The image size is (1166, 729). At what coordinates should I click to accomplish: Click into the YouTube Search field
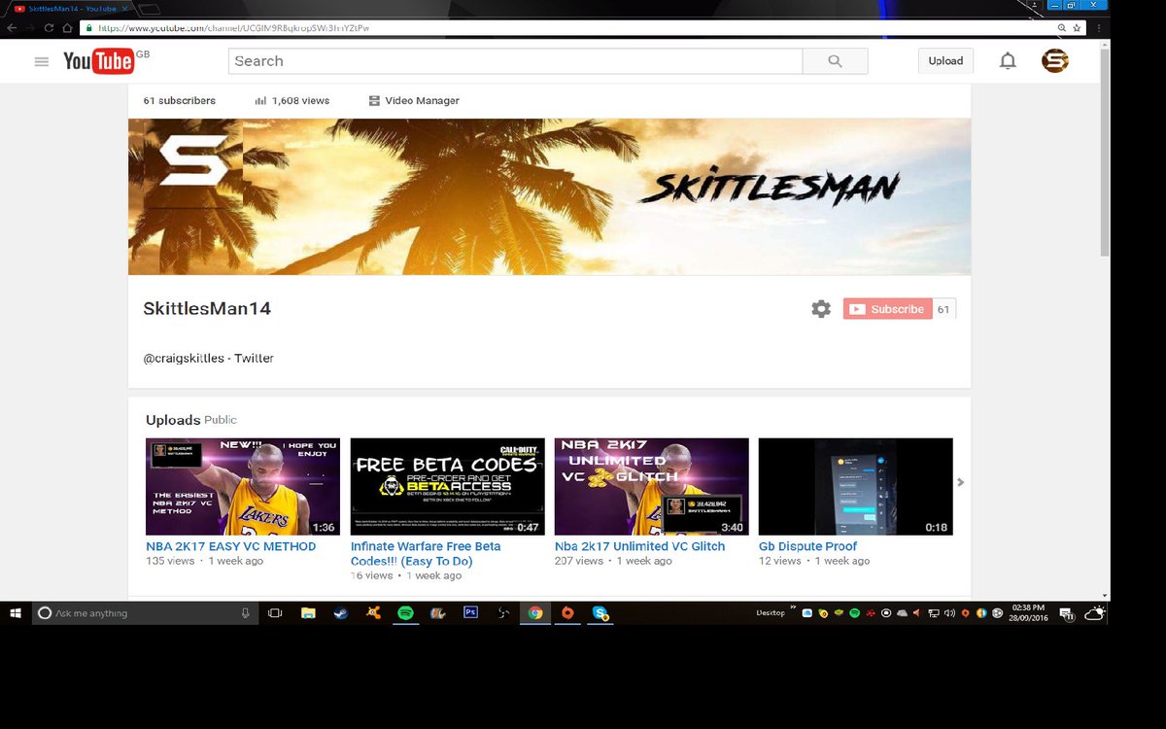click(515, 61)
